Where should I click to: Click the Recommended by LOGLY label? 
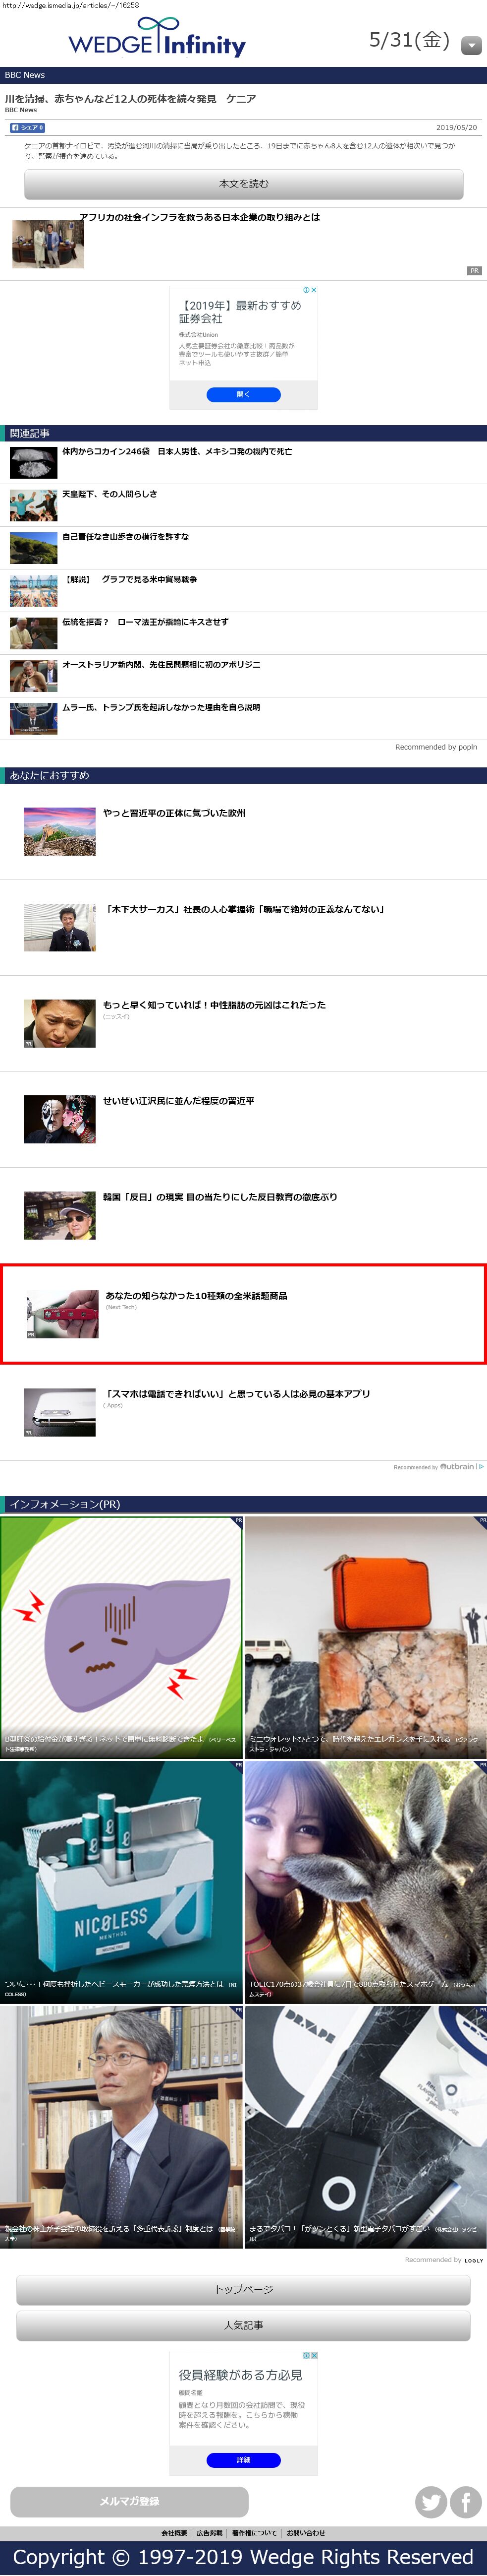(x=444, y=2260)
